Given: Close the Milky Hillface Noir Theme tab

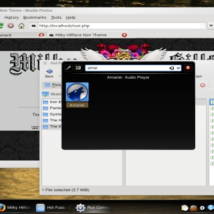Looking at the screenshot, I should point(124,35).
